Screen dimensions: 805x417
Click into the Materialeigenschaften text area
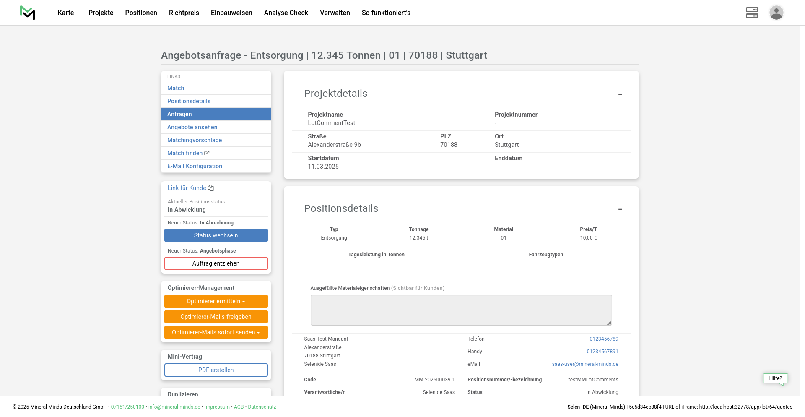click(461, 310)
